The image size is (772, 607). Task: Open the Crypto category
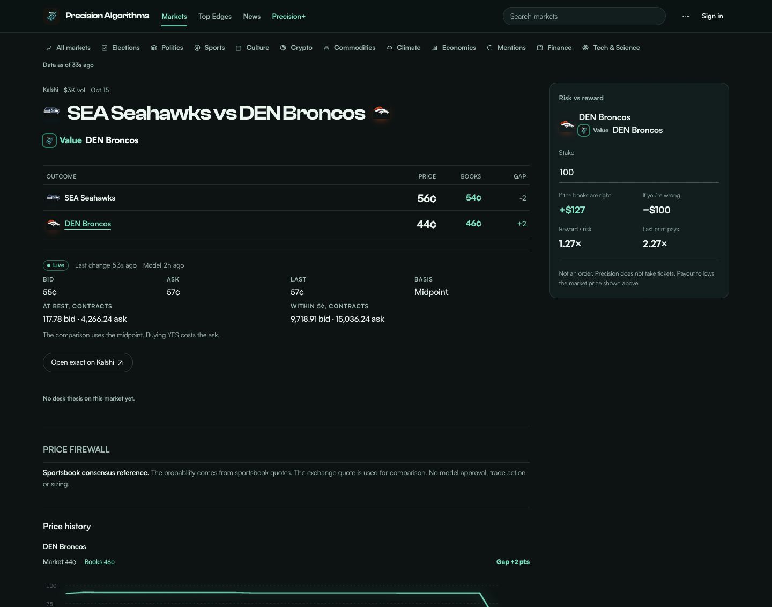296,48
